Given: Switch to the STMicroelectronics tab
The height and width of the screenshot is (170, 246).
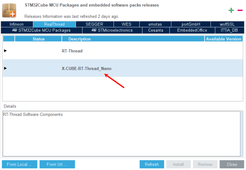Looking at the screenshot, I should (x=112, y=30).
